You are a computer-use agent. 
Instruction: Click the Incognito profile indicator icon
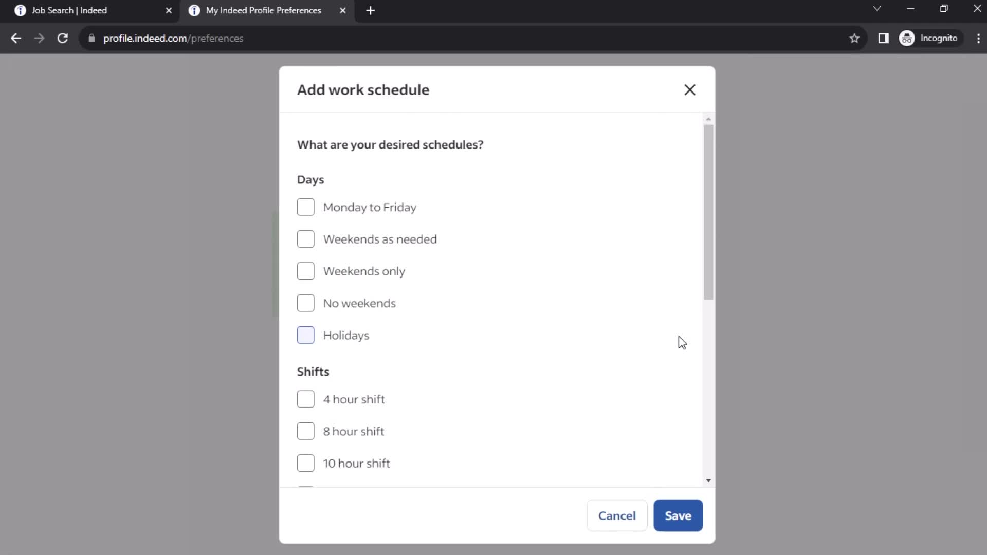point(908,38)
